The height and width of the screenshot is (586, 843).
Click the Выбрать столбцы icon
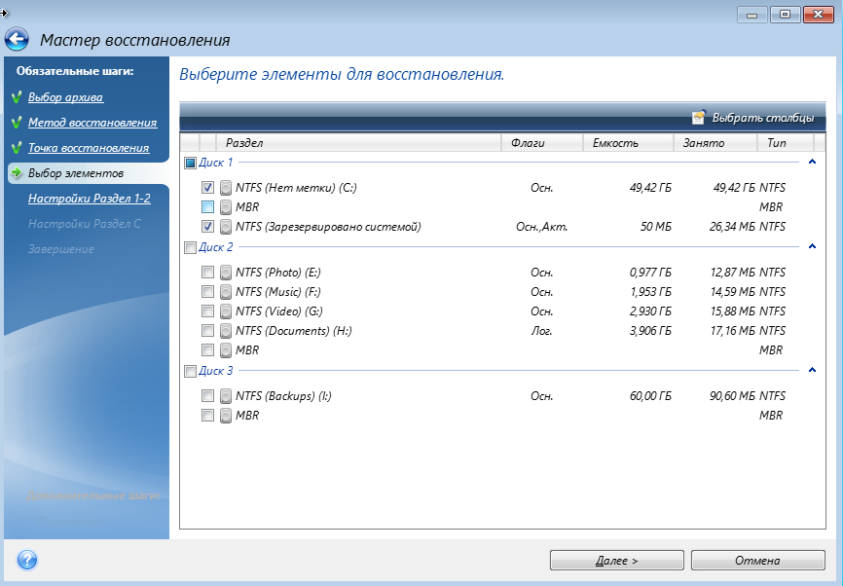[x=699, y=118]
